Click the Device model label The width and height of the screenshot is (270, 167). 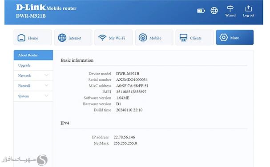[x=100, y=74]
